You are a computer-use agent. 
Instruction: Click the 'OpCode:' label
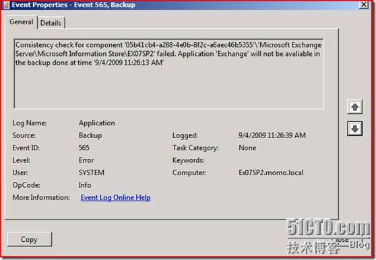26,185
